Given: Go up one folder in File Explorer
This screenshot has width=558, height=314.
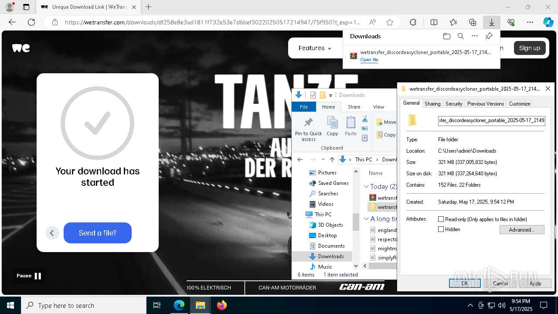Looking at the screenshot, I should coord(332,160).
